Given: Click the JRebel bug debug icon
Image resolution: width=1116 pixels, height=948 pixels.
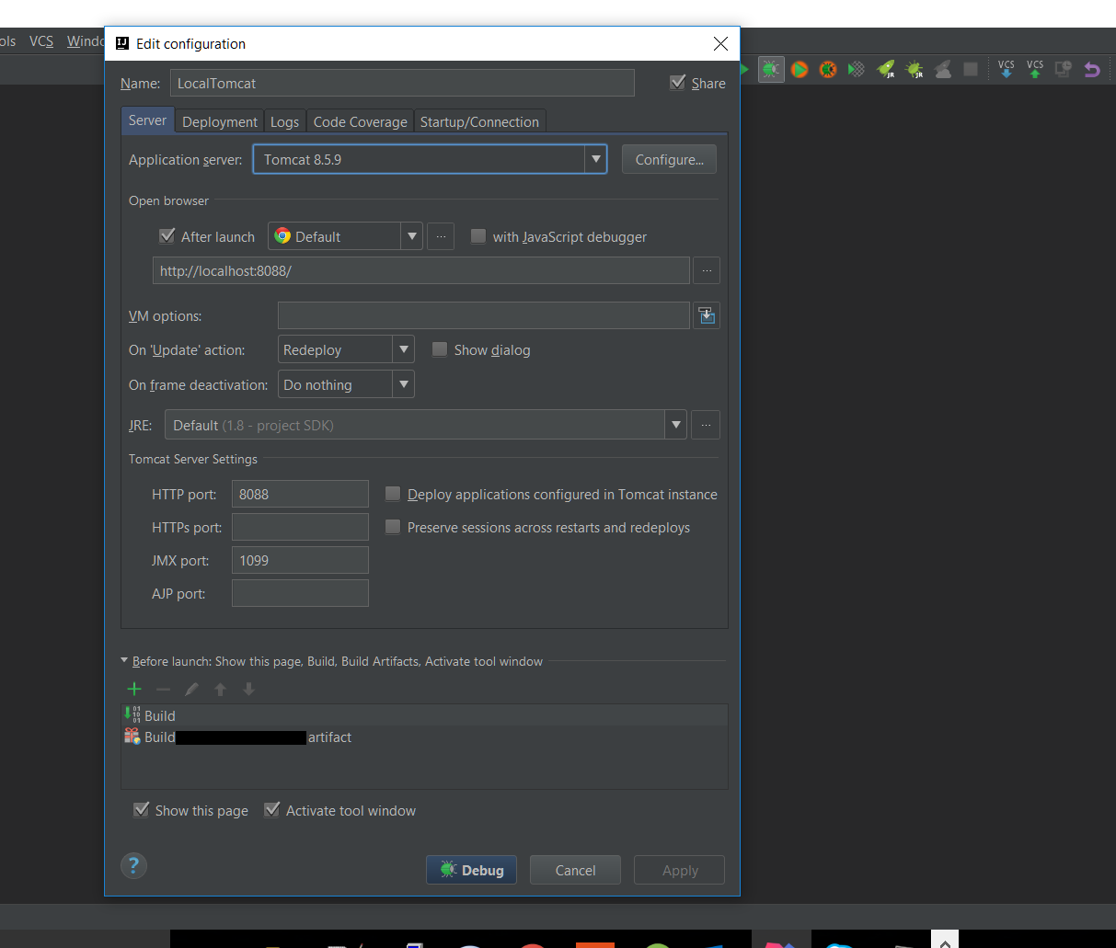Looking at the screenshot, I should [915, 69].
